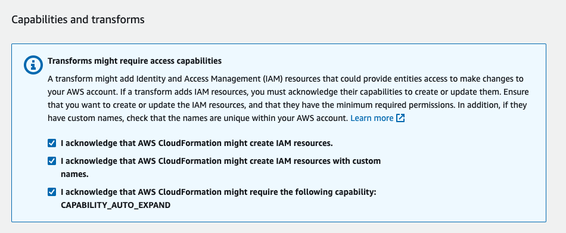Click the 'Capabilities and transforms' section heading
This screenshot has width=566, height=233.
click(78, 20)
